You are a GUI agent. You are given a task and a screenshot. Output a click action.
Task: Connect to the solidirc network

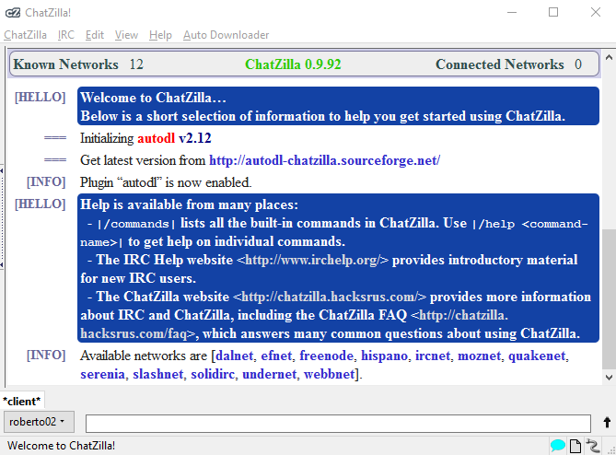[213, 374]
